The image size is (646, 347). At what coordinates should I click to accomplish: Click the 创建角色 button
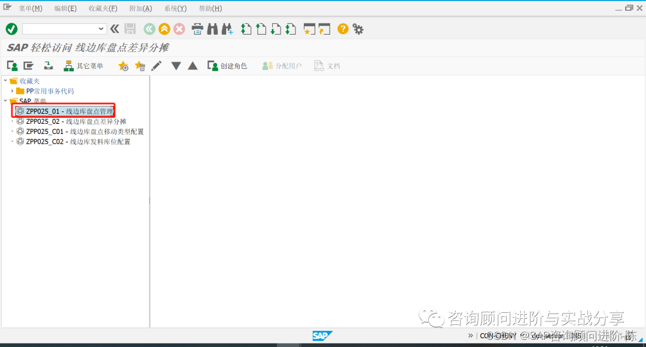[227, 66]
